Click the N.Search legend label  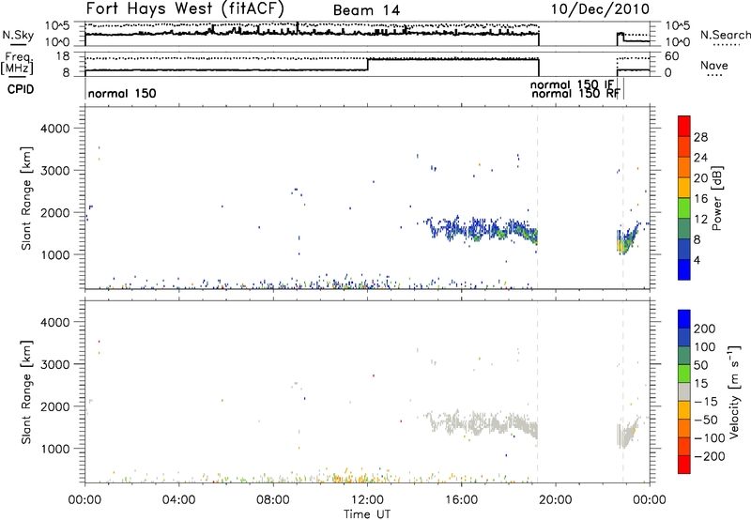tap(726, 35)
